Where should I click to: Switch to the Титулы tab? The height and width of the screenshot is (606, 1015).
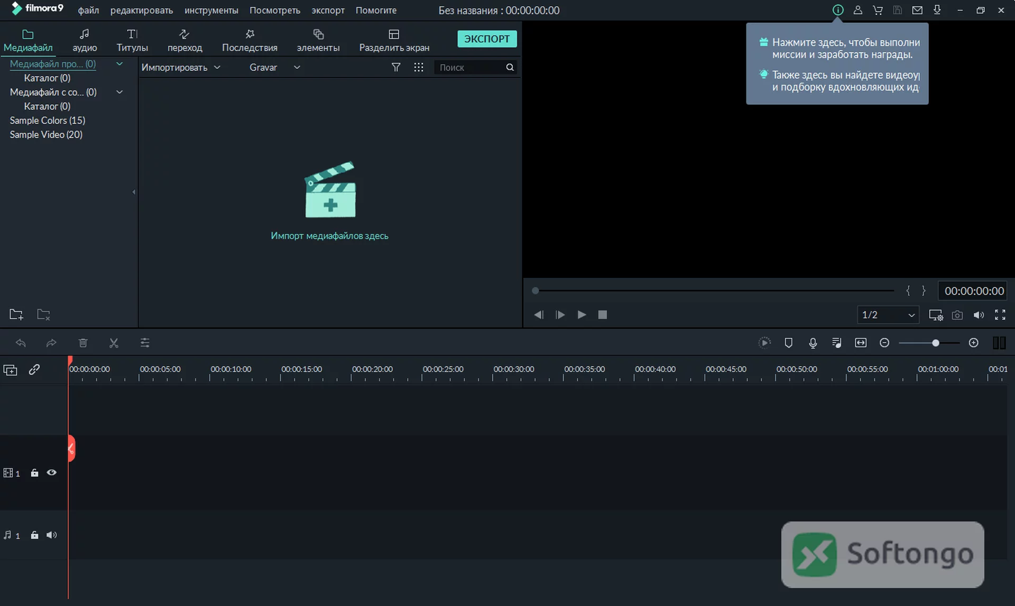132,41
